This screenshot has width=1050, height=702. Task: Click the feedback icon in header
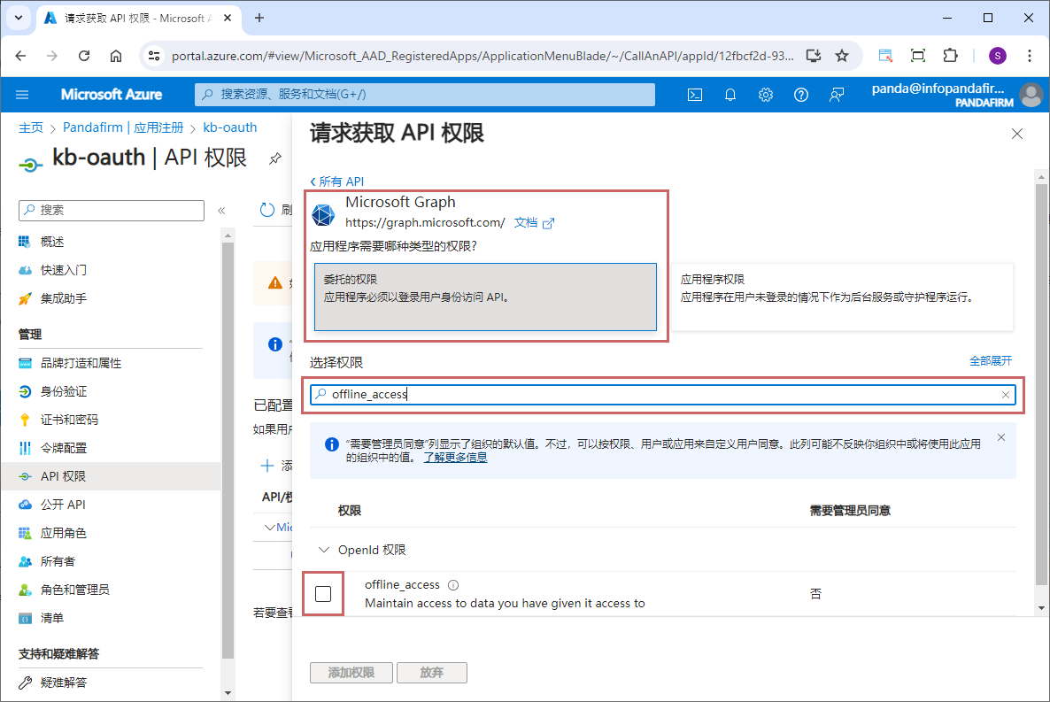pos(837,95)
